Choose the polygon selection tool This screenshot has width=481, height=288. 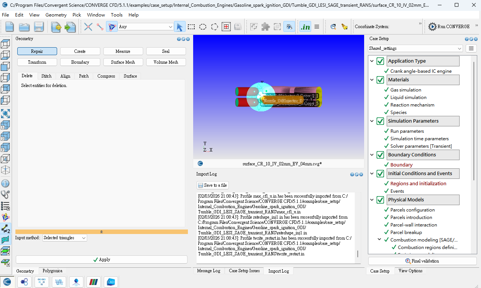(215, 27)
